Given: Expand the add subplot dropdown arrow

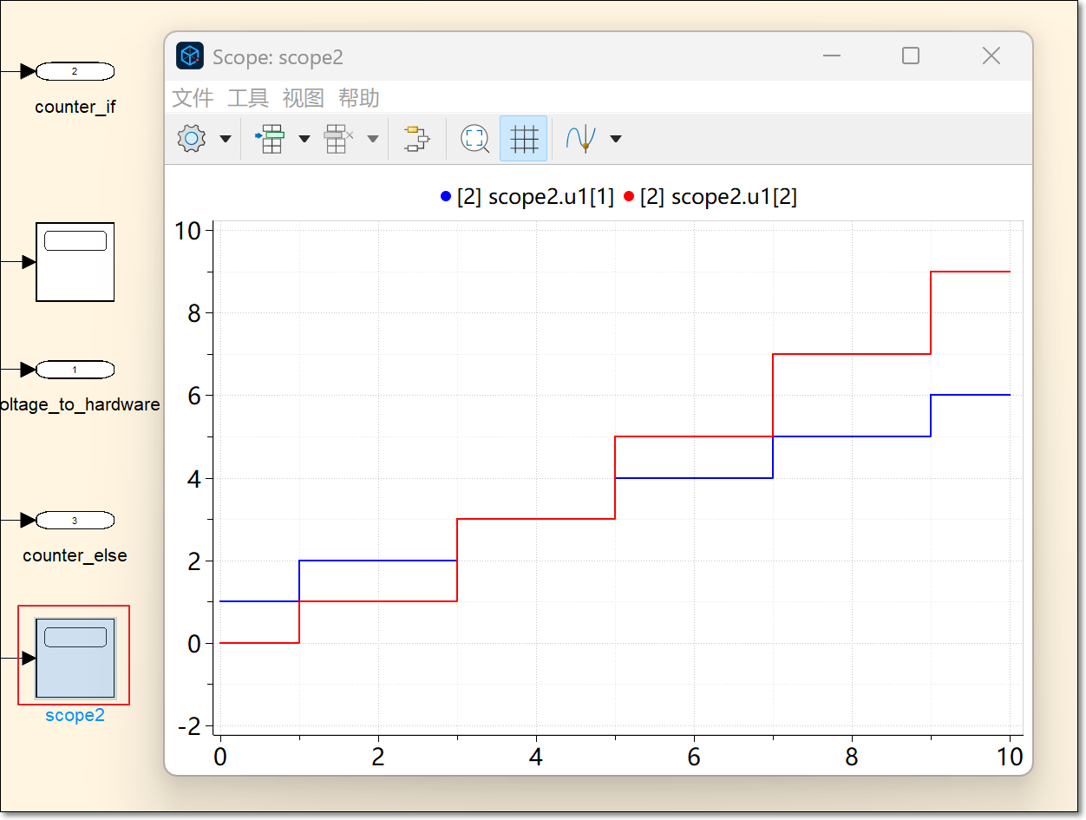Looking at the screenshot, I should click(304, 139).
